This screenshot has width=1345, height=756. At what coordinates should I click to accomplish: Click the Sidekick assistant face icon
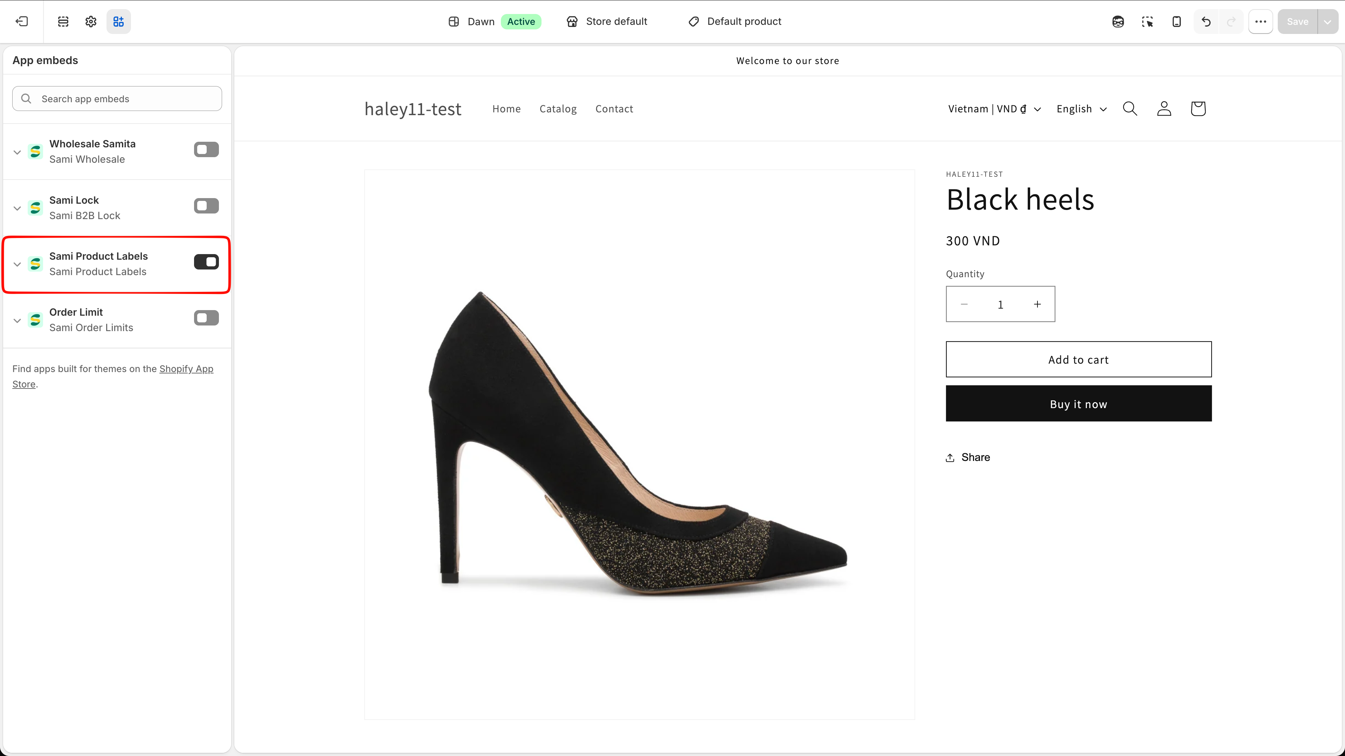[x=1118, y=21]
